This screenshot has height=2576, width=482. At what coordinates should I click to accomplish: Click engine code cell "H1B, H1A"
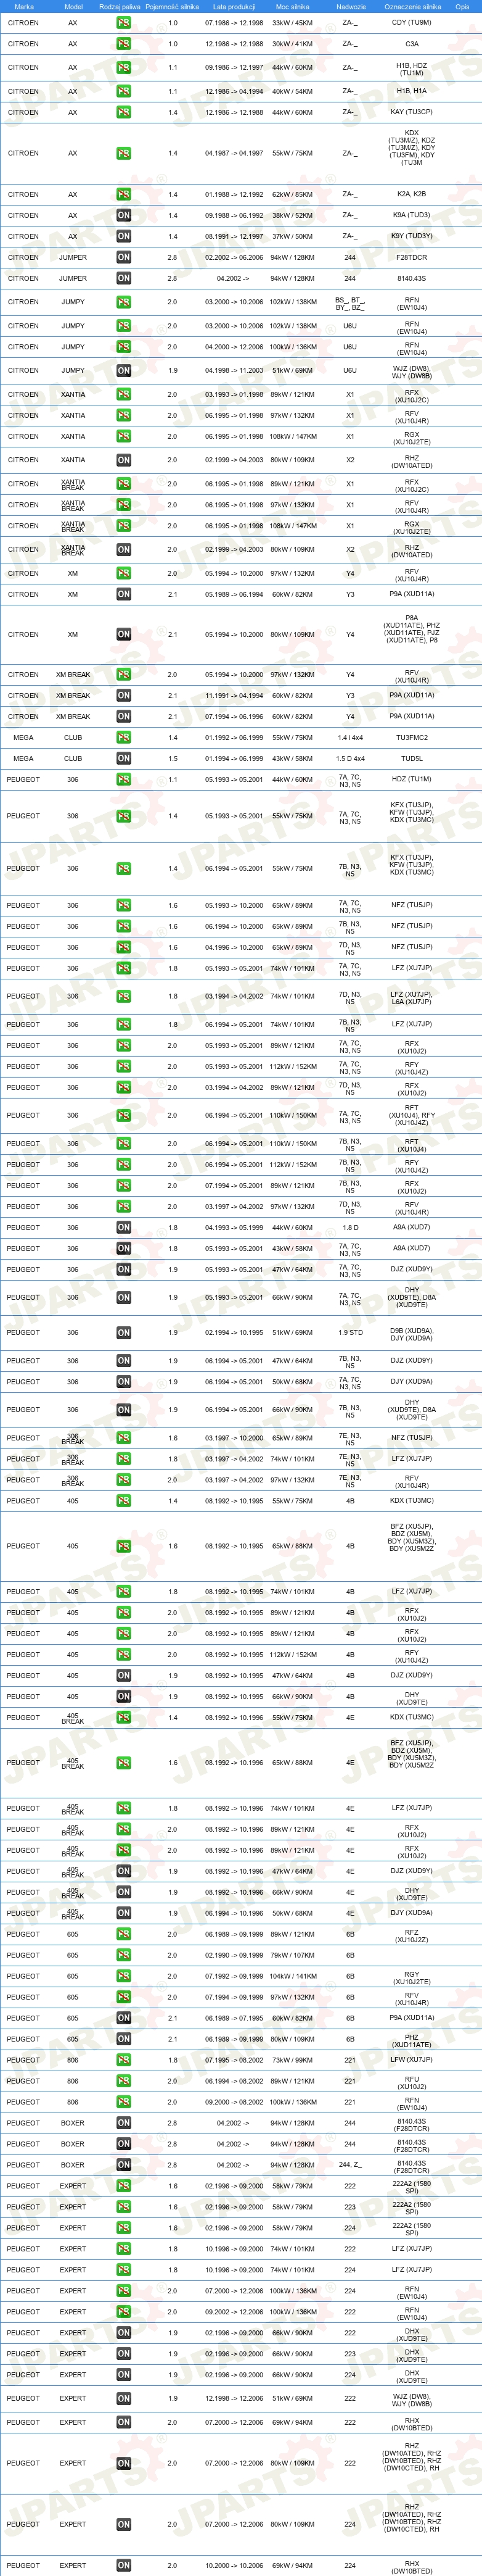click(412, 91)
